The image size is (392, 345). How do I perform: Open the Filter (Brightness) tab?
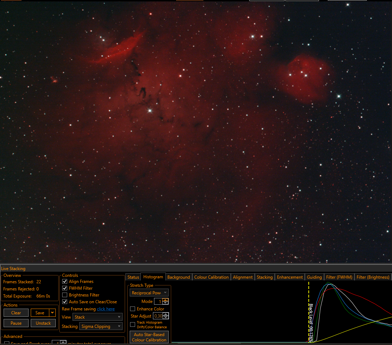tap(373, 277)
